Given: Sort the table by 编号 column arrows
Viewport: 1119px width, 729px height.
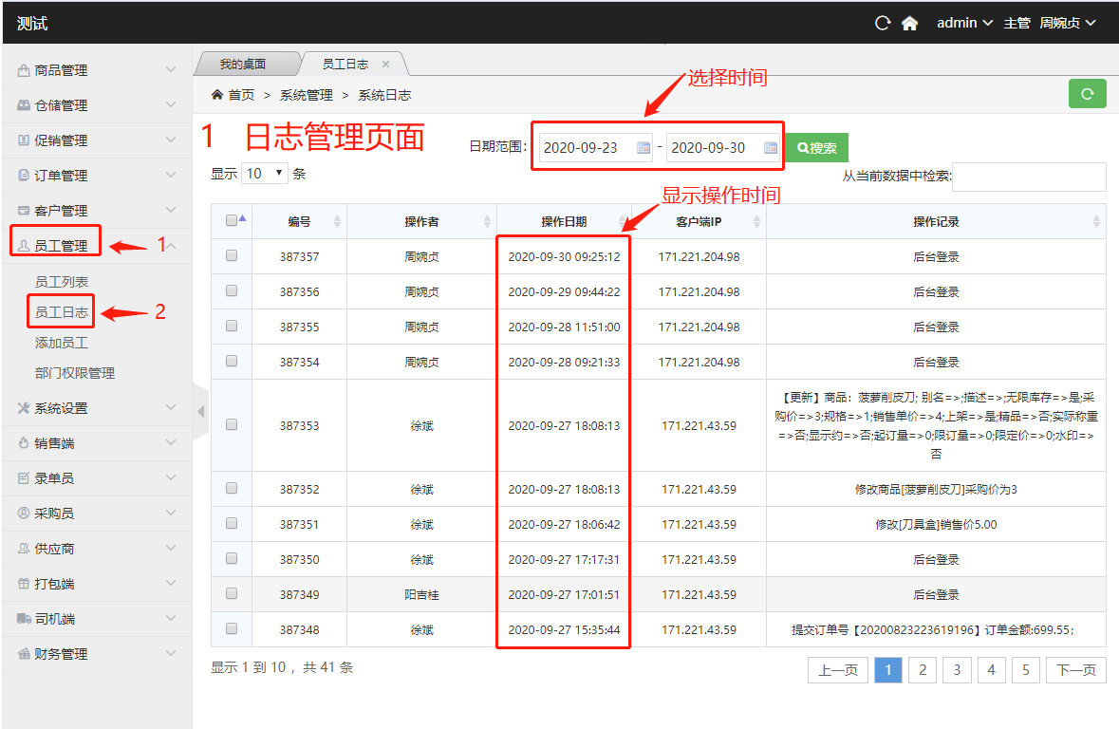Looking at the screenshot, I should pos(337,221).
